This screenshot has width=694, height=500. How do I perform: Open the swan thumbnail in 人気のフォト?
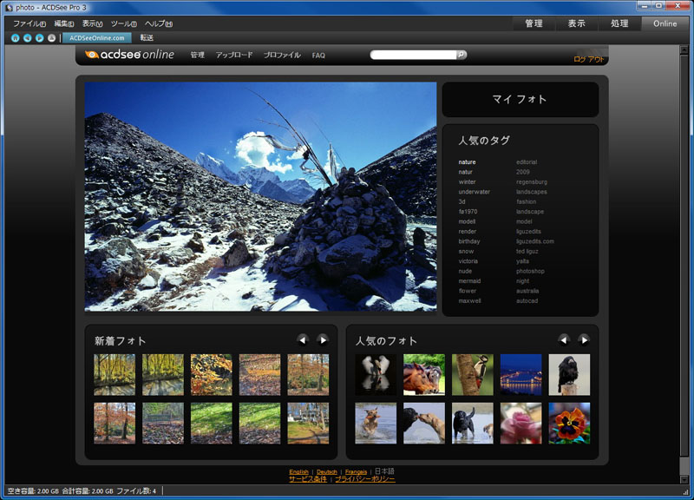[x=376, y=374]
